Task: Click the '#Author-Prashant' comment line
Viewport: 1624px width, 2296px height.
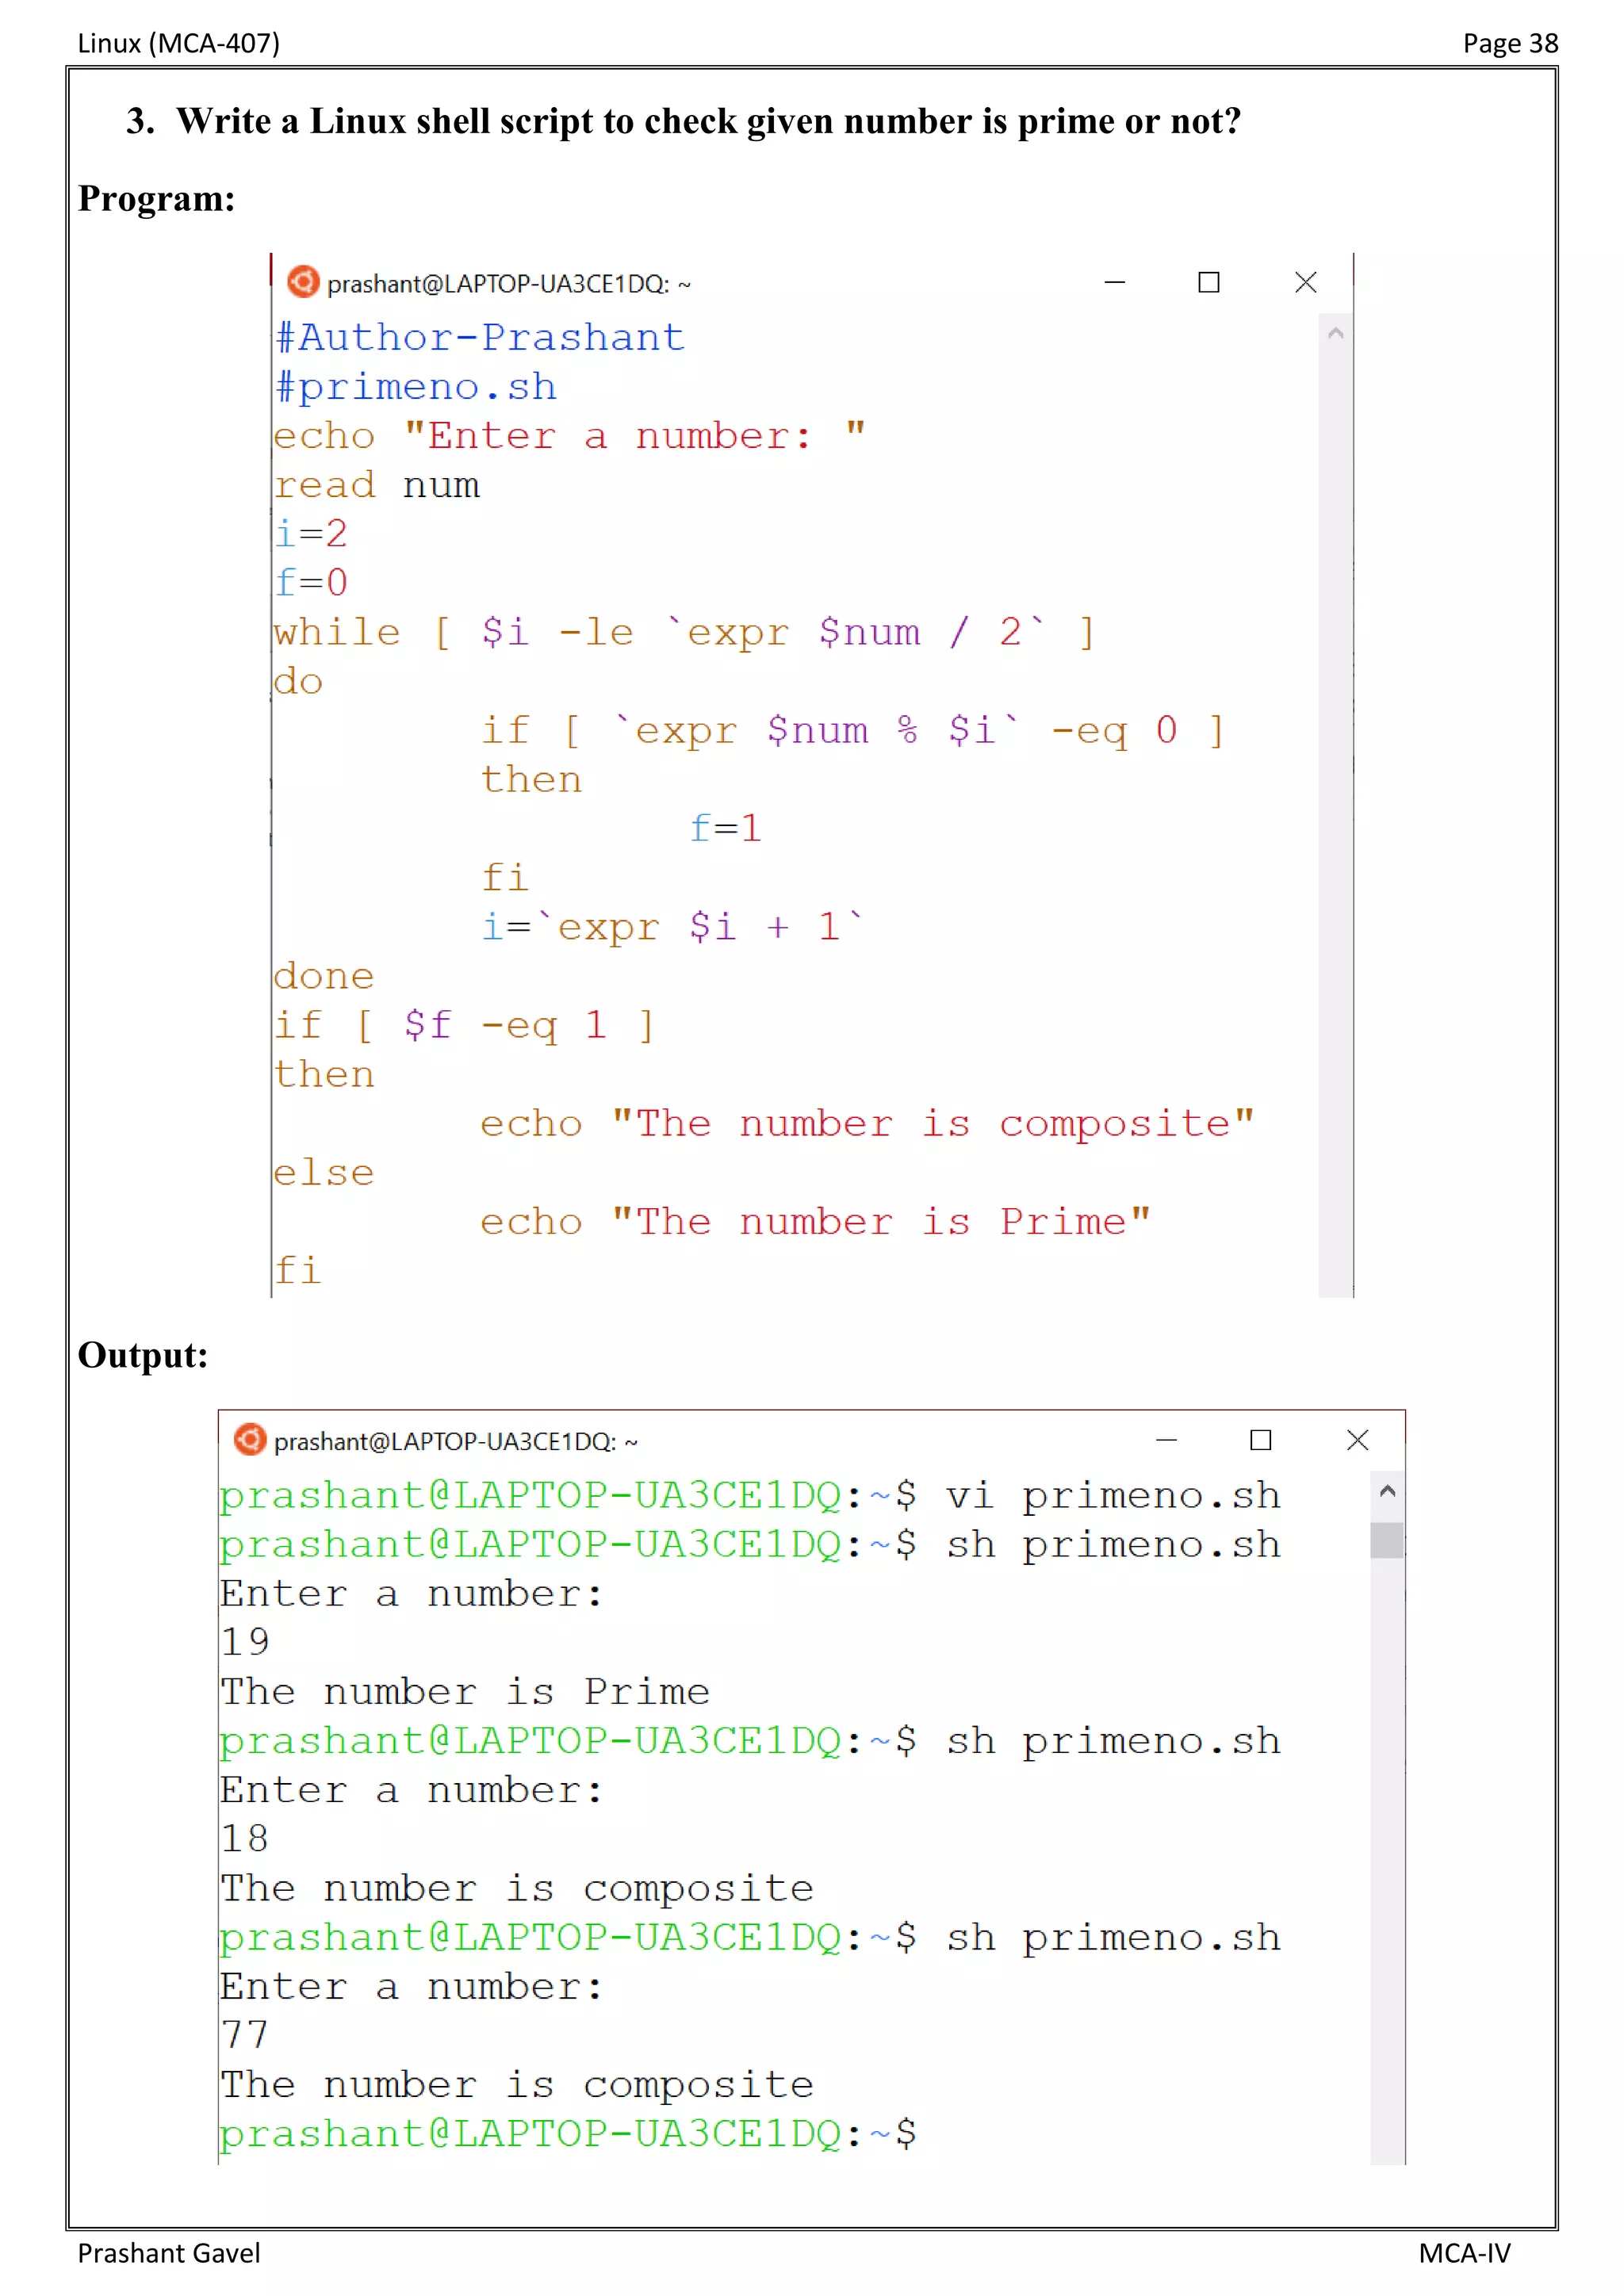Action: [x=480, y=338]
